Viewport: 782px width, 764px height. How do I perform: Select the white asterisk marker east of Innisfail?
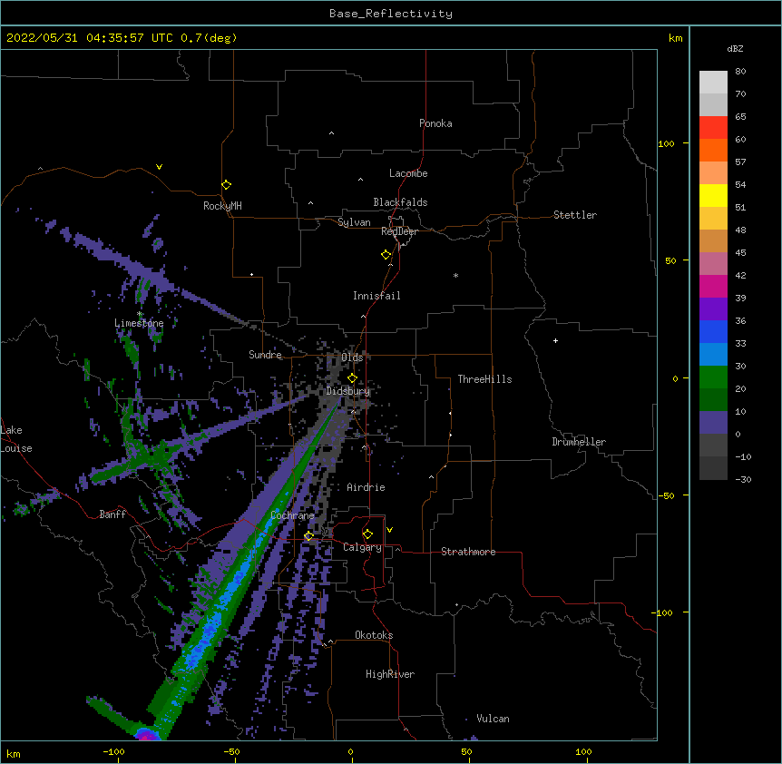pos(455,276)
